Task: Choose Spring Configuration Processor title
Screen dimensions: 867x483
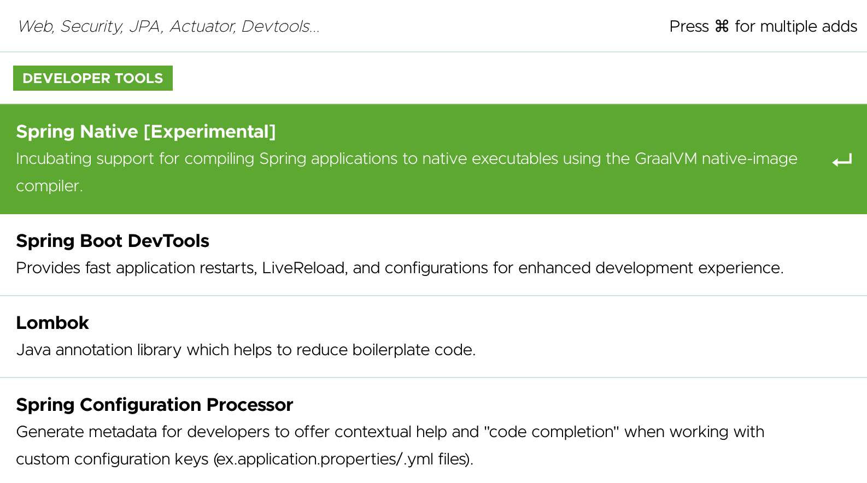Action: pos(155,405)
